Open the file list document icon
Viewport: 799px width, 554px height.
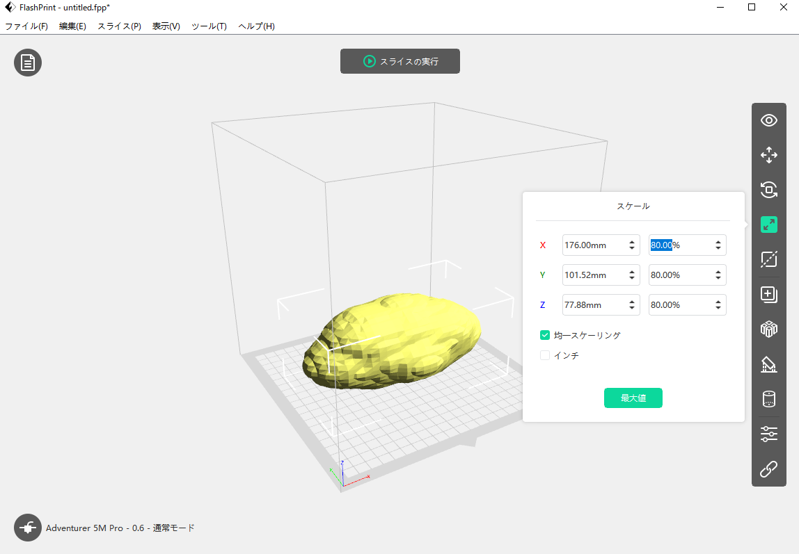(x=28, y=63)
